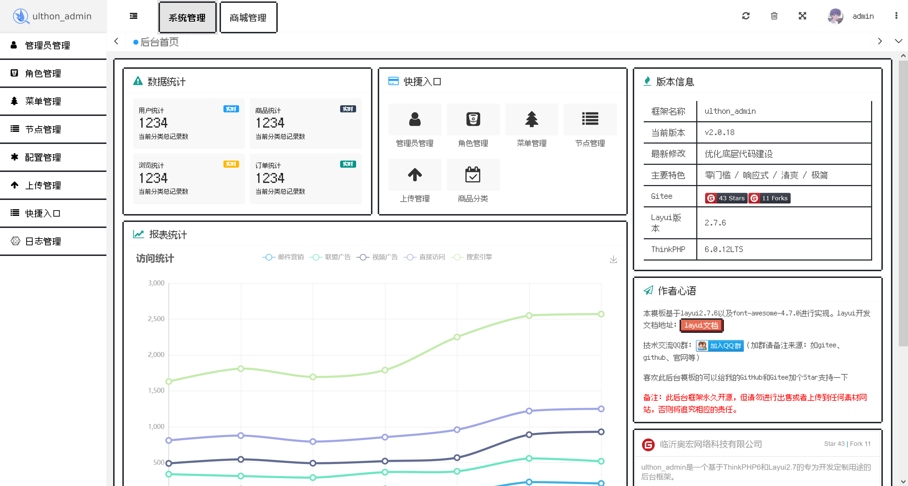
Task: Switch to the 商城管理 top tab
Action: click(x=248, y=18)
